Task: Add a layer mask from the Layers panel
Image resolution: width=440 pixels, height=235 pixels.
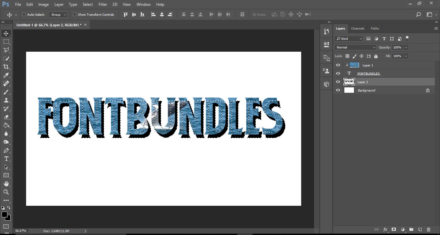Action: [x=394, y=229]
